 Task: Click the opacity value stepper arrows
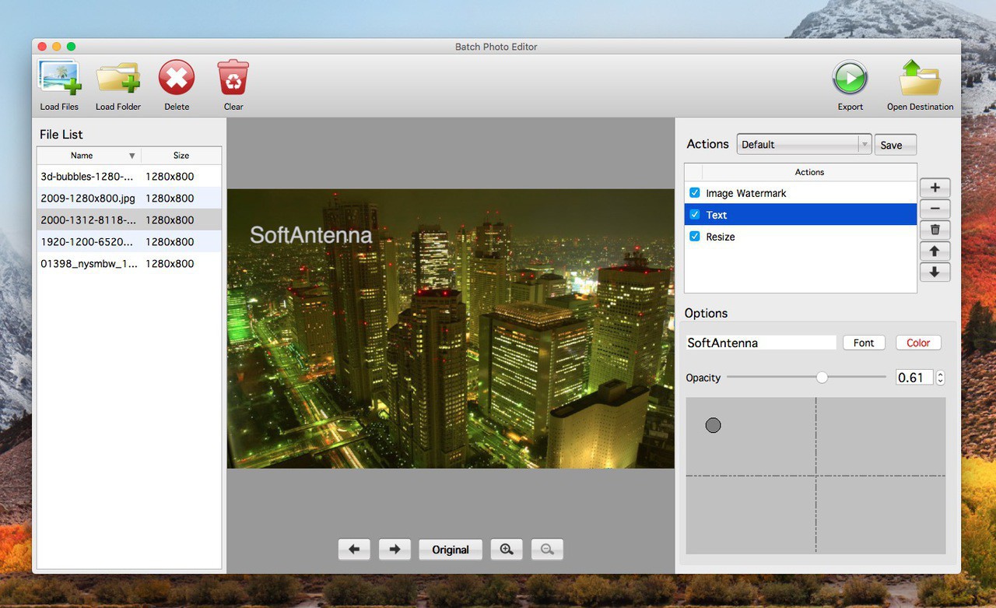pos(940,378)
